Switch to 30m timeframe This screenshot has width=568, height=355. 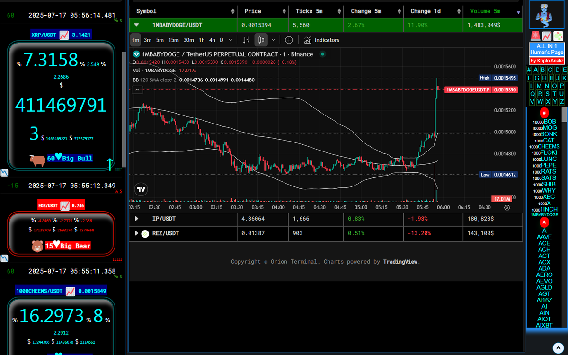(x=188, y=40)
